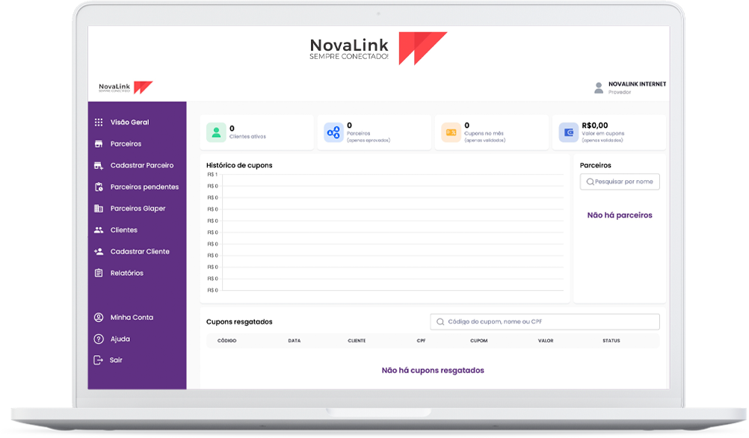Screen dimensions: 749x438
Task: Click the Visão Geral grid icon
Action: click(x=99, y=123)
